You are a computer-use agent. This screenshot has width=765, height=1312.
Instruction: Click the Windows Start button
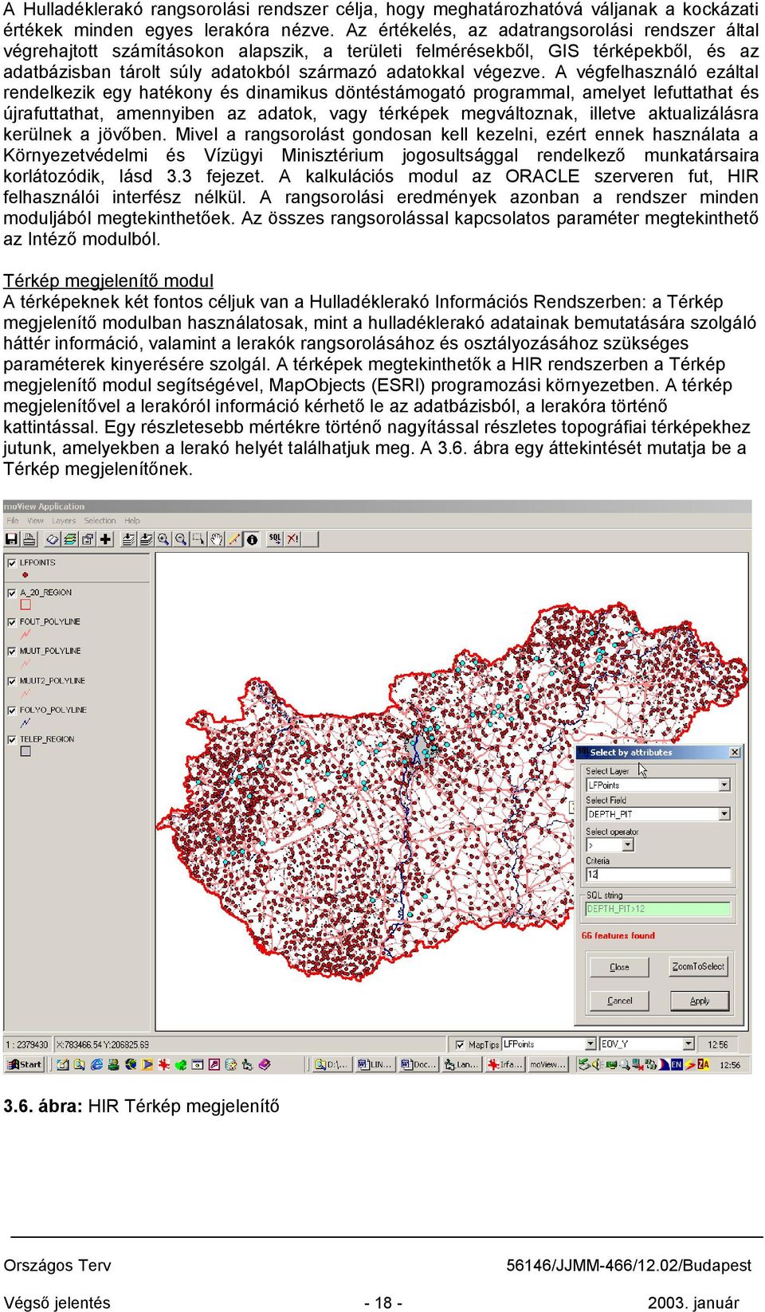[24, 1064]
